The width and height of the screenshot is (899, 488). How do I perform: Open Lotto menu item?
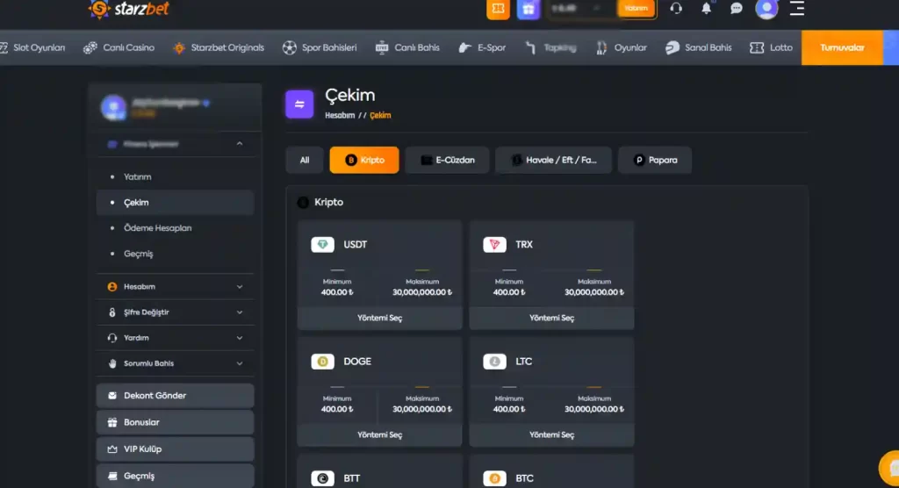771,47
